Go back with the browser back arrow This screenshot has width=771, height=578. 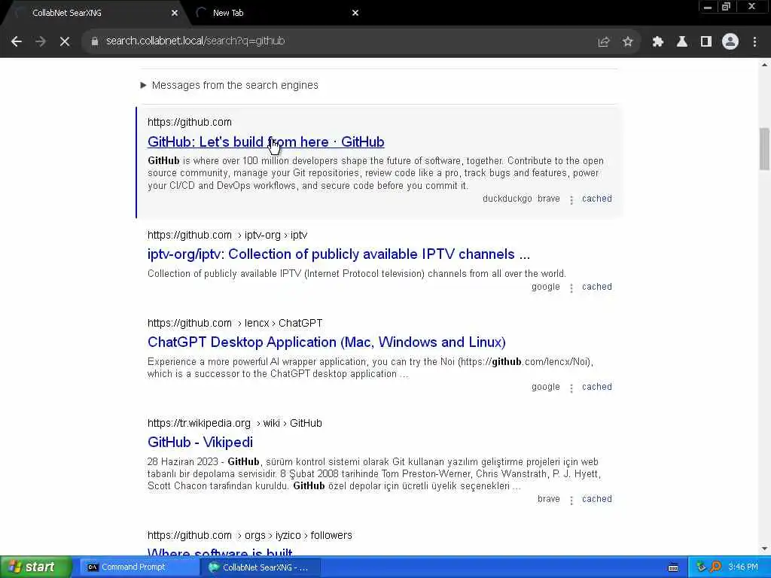pos(17,42)
